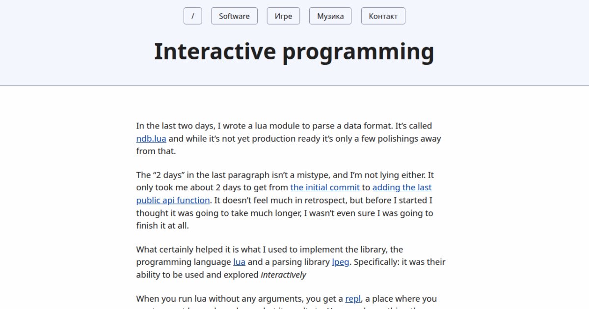
Task: Click the "Interactive programming" page heading
Action: coord(294,52)
